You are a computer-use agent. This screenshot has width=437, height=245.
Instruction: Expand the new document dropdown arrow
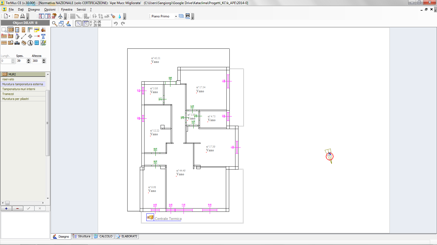(10, 16)
